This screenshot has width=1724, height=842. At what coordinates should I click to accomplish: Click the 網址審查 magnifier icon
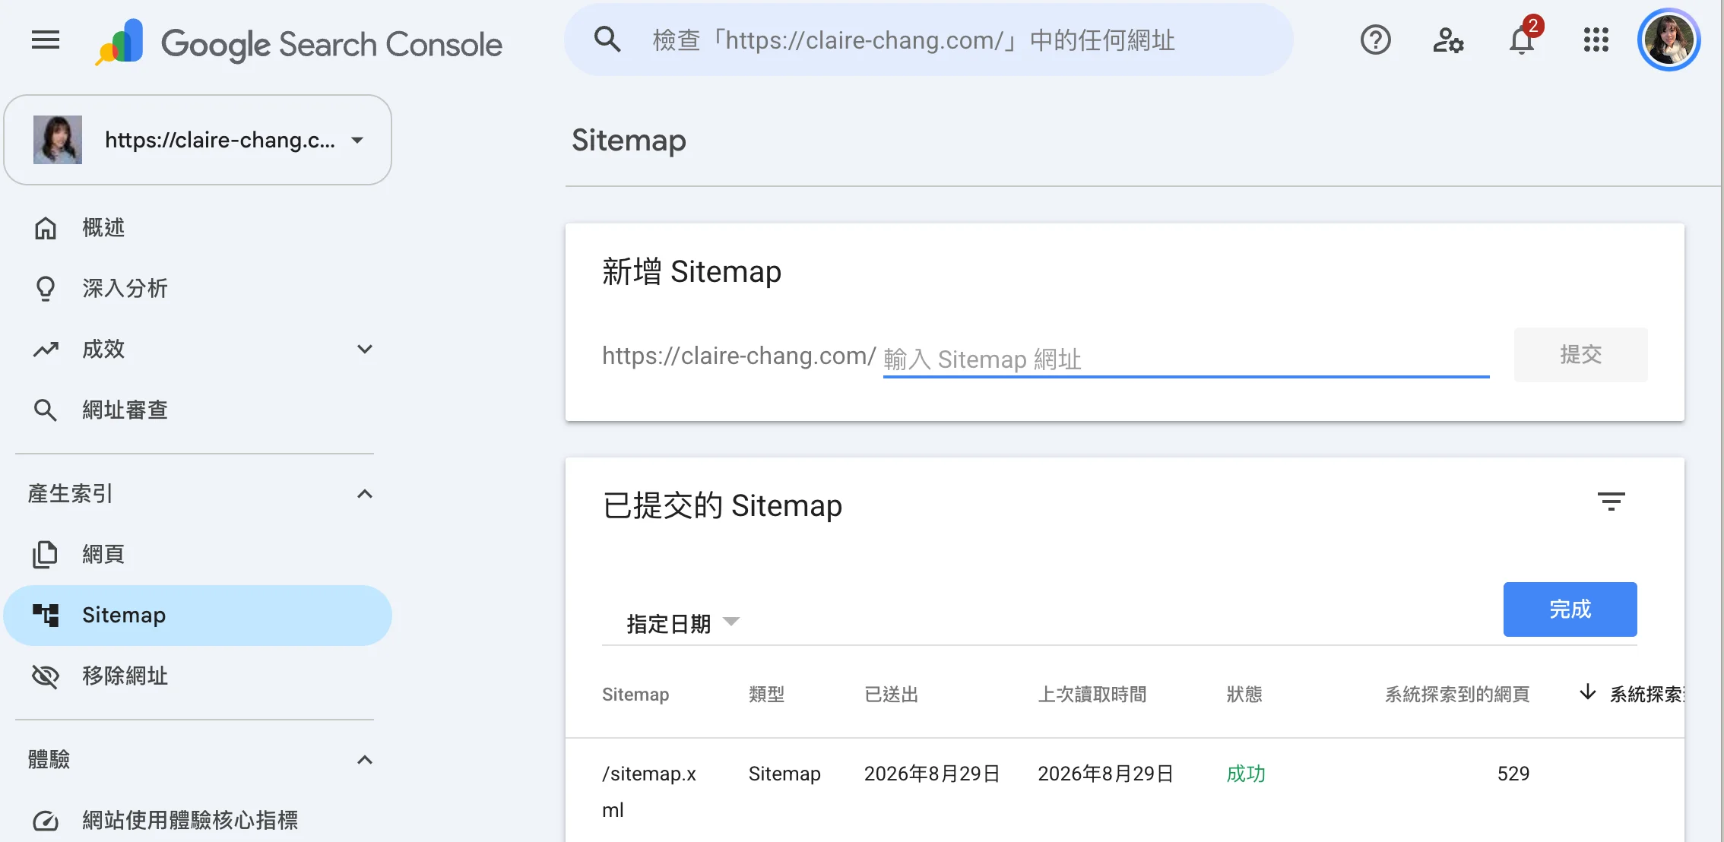click(46, 410)
